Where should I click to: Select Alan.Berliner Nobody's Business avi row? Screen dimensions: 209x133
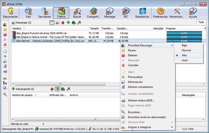(109, 41)
